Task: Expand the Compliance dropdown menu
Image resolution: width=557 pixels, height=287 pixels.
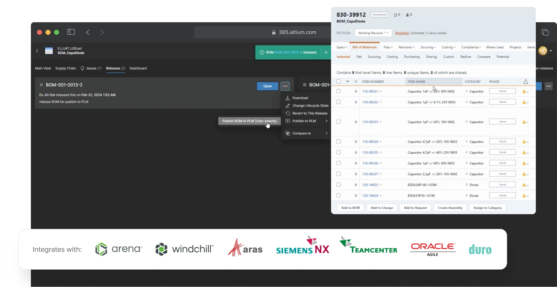Action: tap(471, 47)
